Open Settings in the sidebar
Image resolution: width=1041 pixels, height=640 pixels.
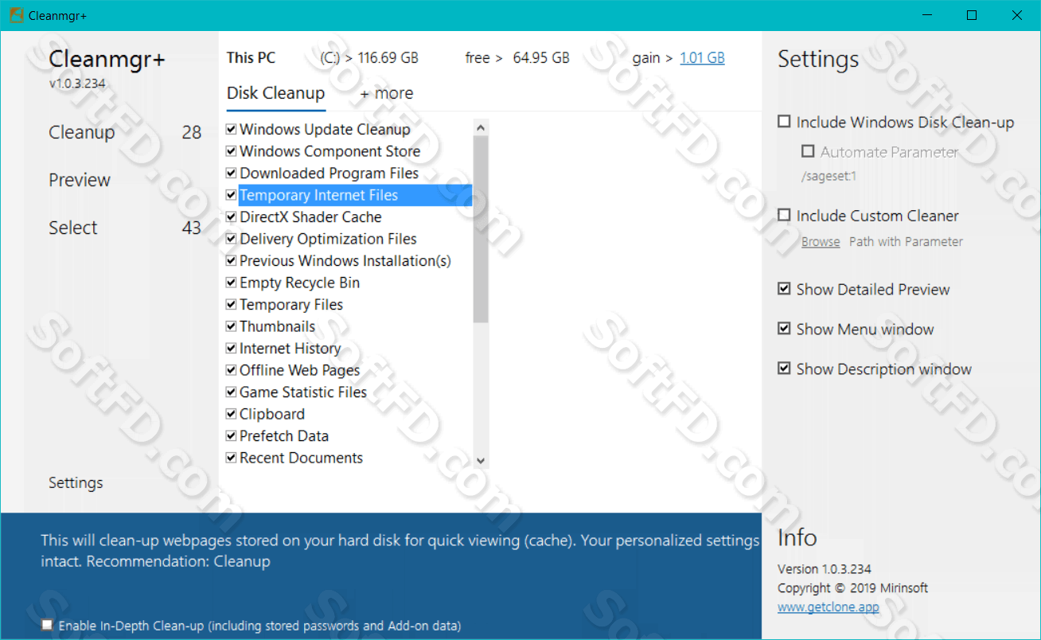[76, 482]
